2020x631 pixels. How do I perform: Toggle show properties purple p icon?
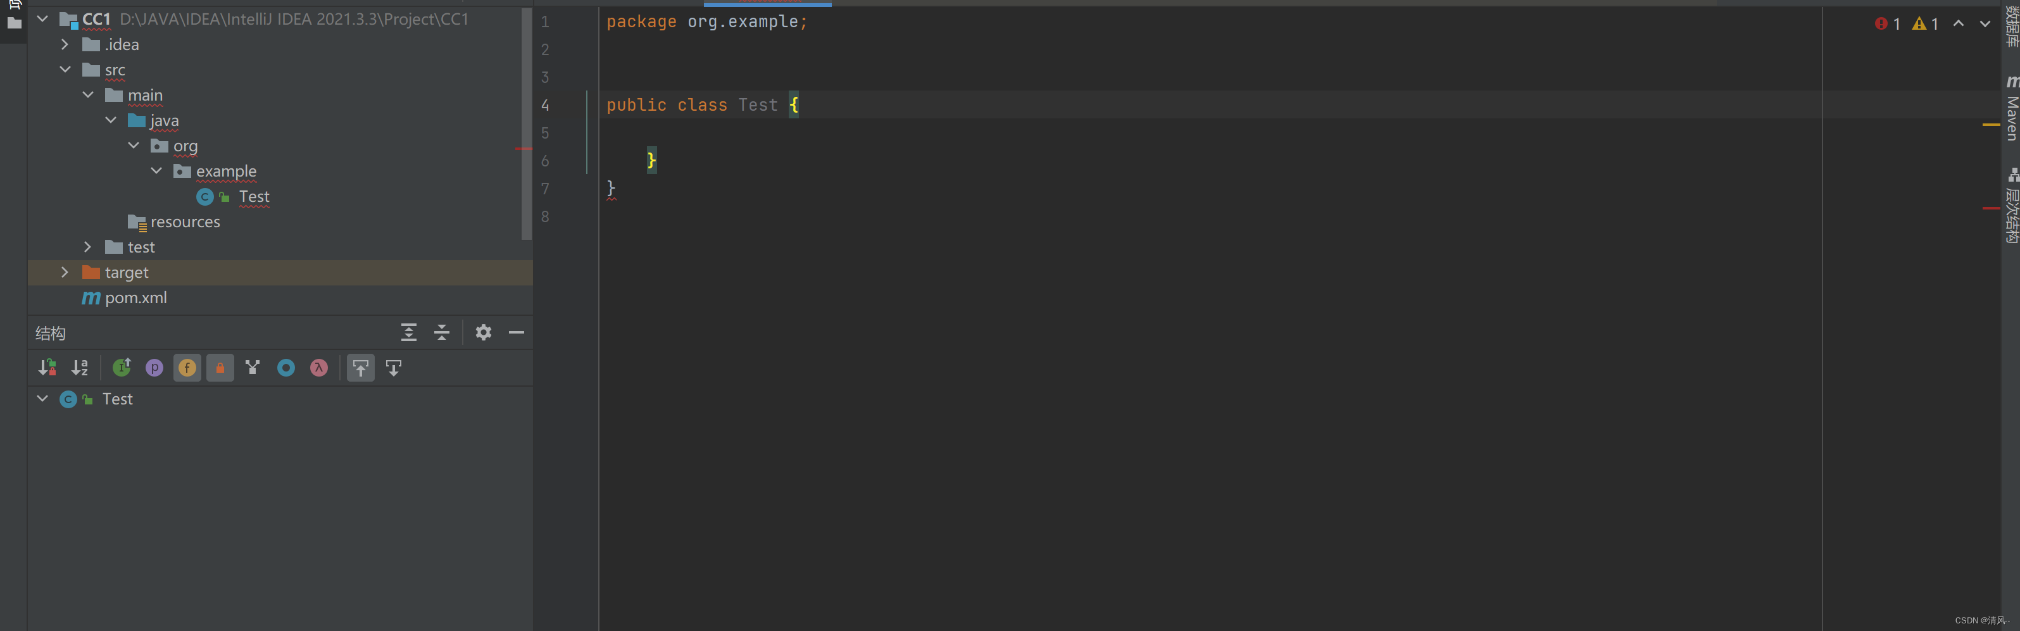click(x=154, y=368)
